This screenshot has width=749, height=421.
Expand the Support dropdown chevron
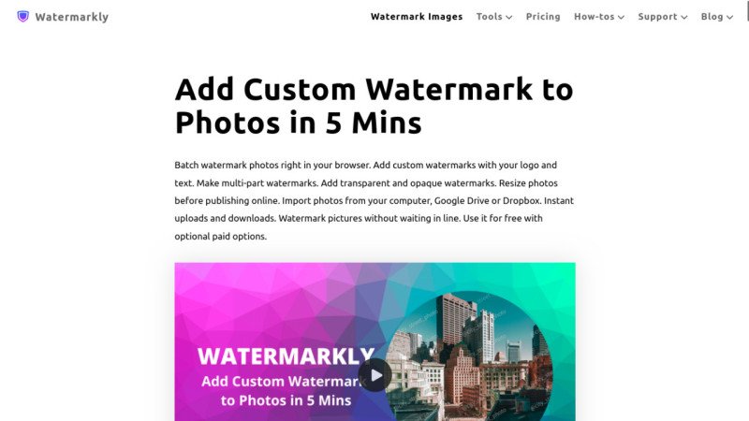click(x=684, y=17)
